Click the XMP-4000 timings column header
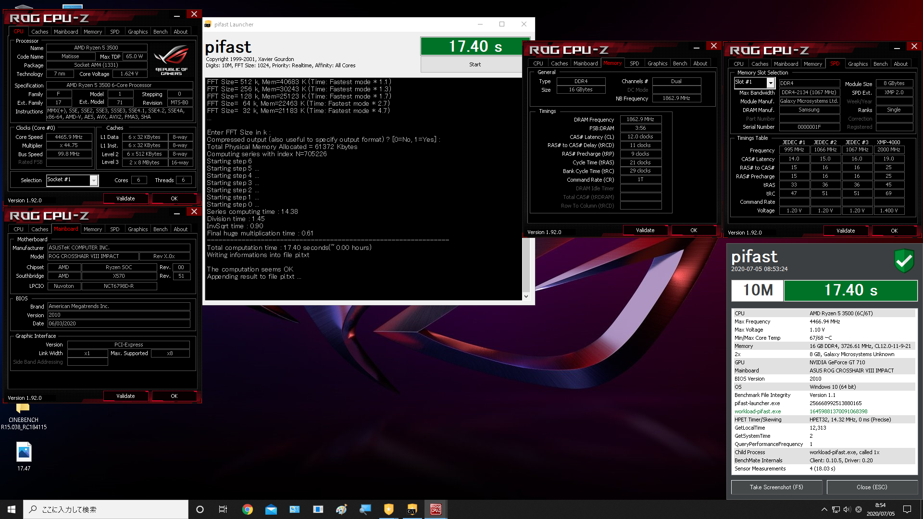The height and width of the screenshot is (519, 923). (888, 142)
